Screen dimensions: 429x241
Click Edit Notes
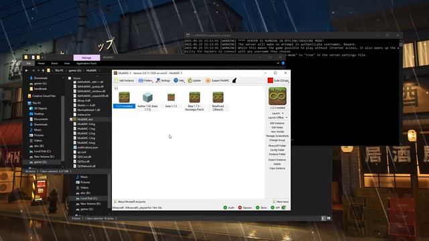[277, 127]
